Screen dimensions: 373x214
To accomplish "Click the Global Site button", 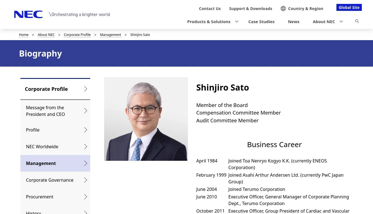I will 349,8.
